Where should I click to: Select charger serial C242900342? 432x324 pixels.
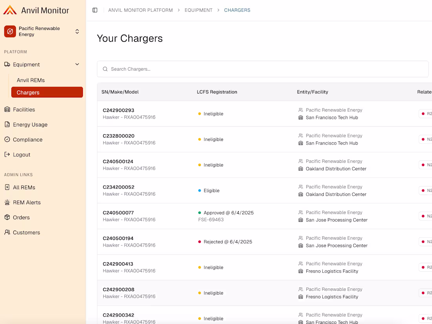[x=119, y=315]
